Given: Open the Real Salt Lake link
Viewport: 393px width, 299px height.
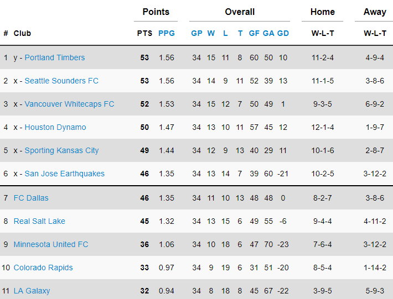Looking at the screenshot, I should tap(39, 221).
